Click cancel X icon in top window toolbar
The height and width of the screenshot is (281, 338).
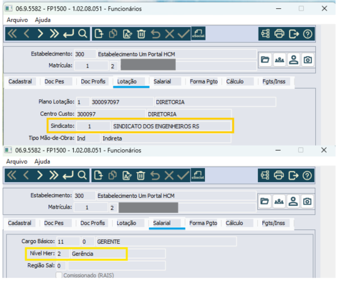[170, 34]
